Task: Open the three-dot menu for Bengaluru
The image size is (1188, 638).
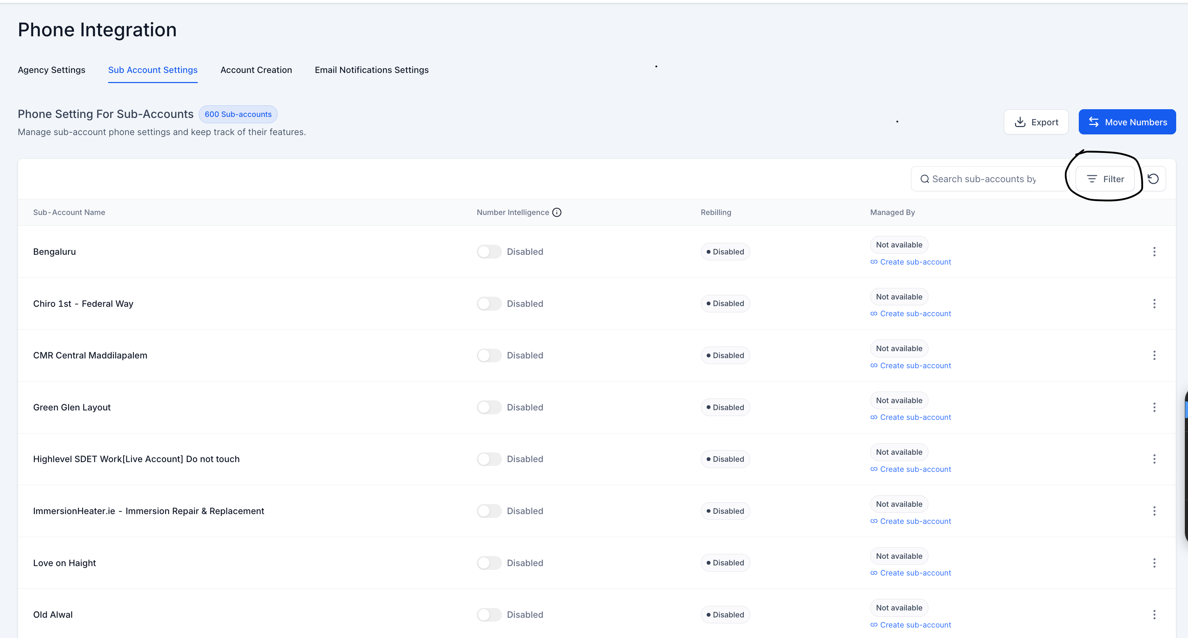Action: [1154, 251]
